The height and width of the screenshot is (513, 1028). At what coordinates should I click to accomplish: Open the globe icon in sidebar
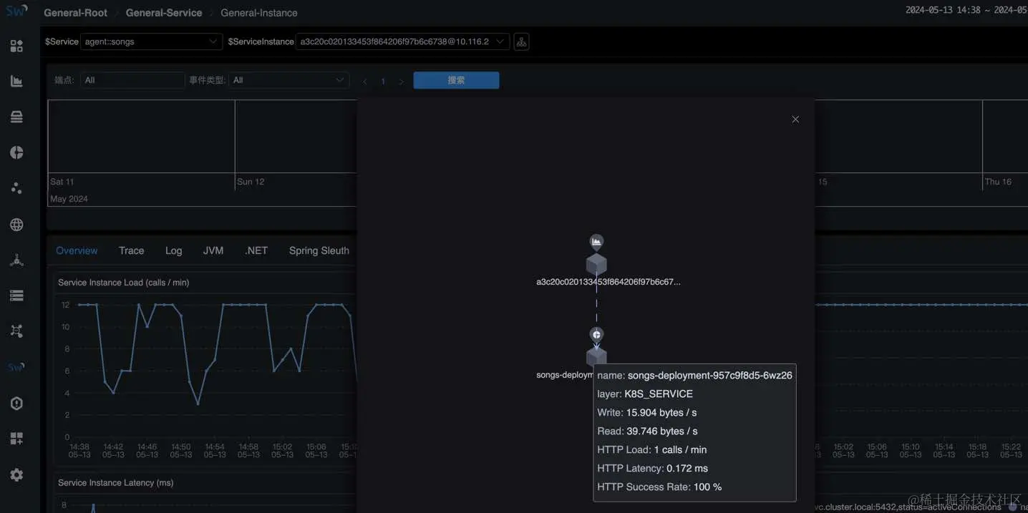16,225
